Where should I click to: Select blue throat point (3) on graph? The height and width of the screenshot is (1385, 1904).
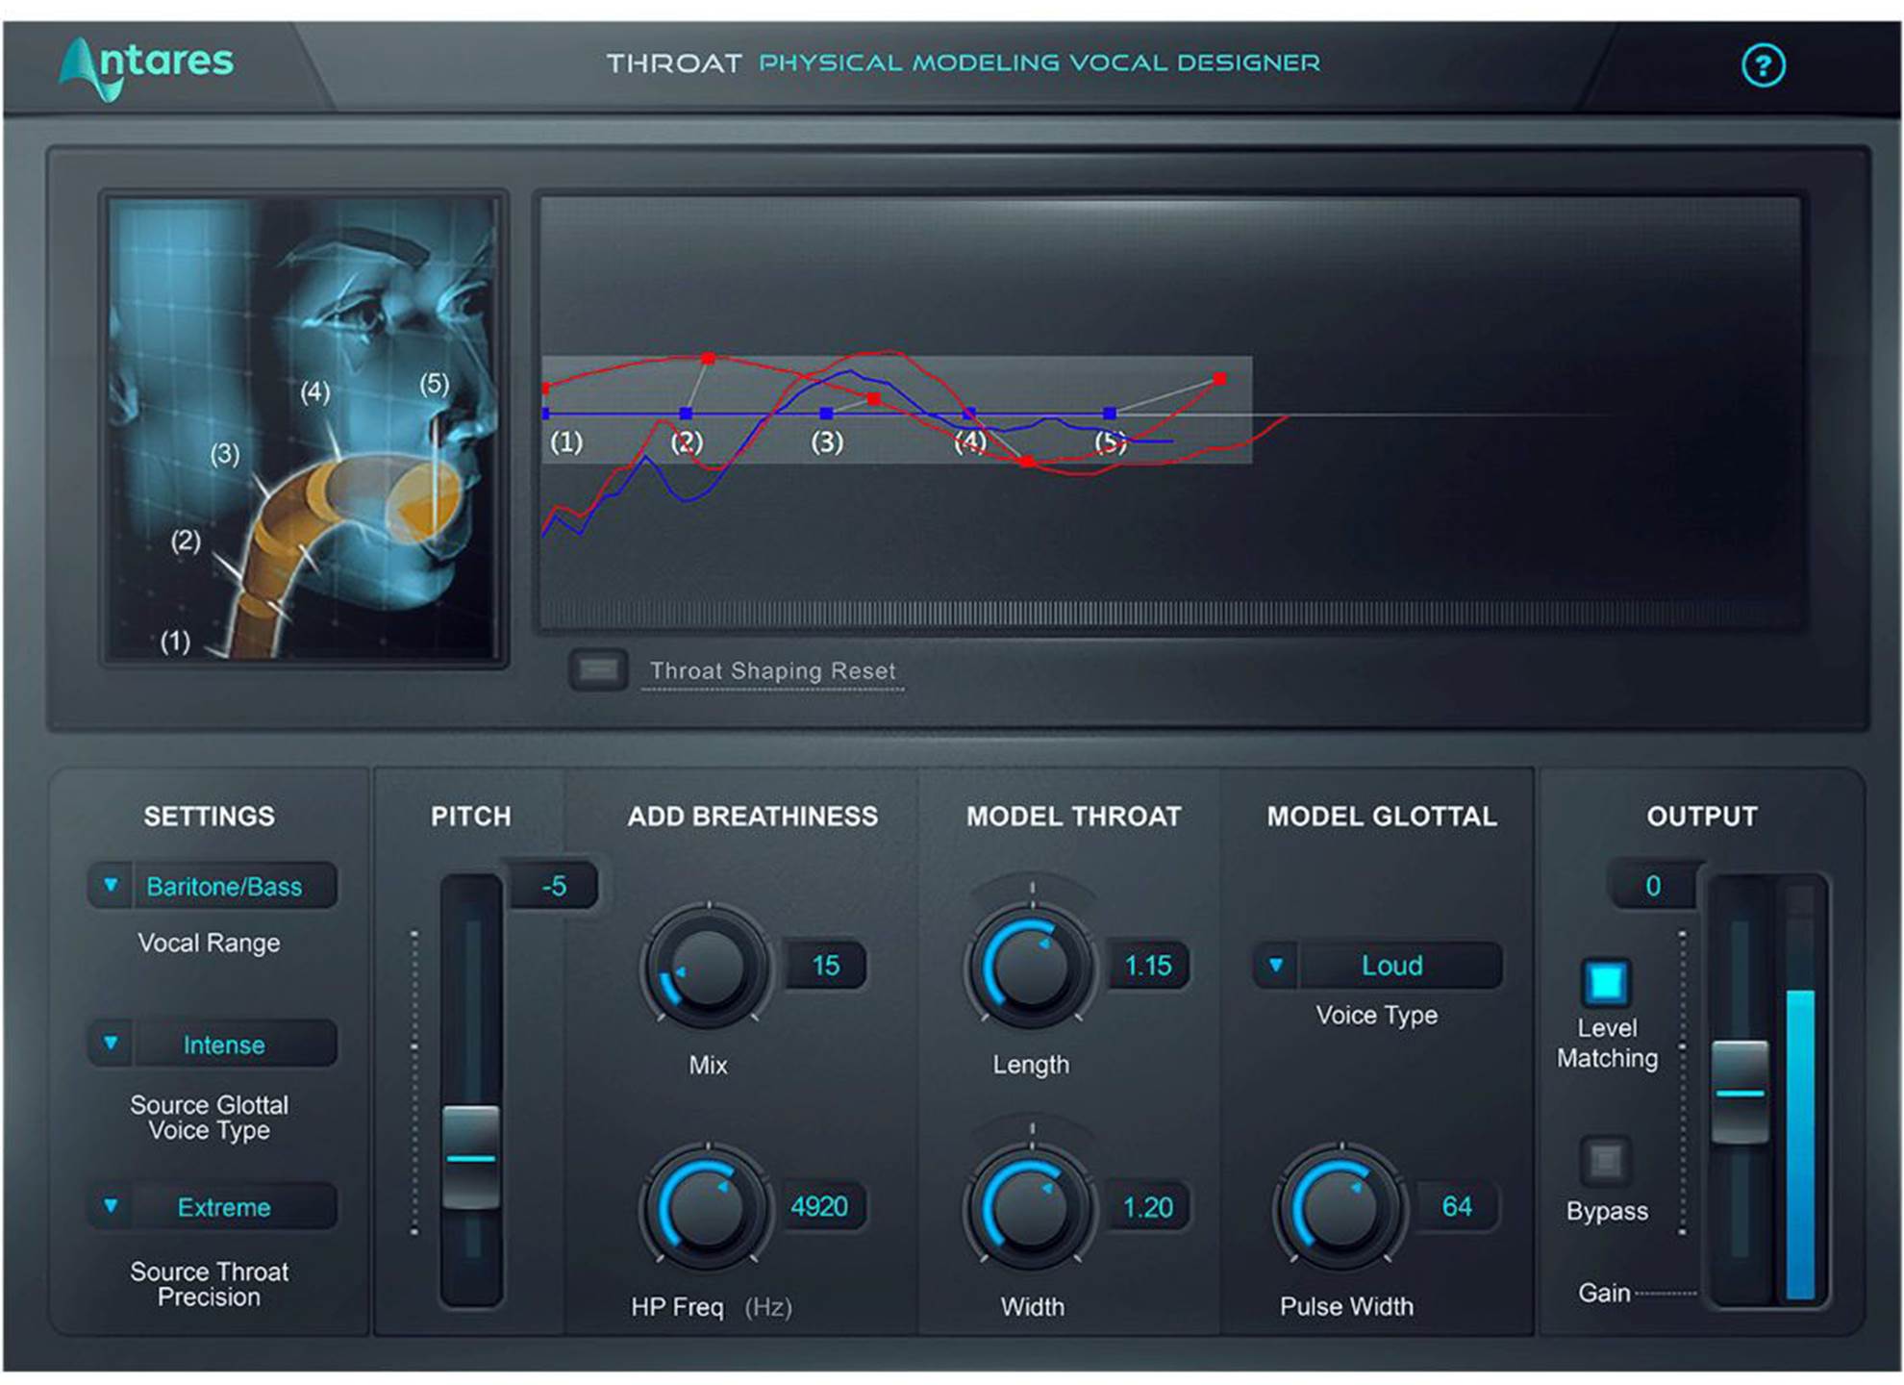tap(826, 414)
